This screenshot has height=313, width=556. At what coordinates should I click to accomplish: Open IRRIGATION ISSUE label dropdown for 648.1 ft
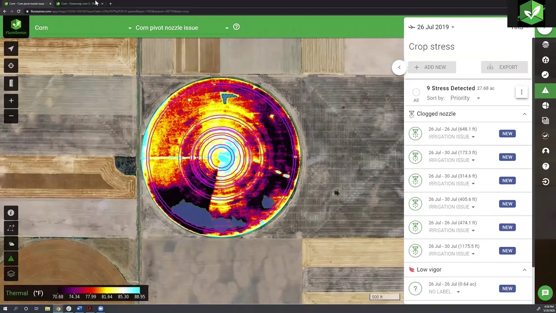[451, 137]
